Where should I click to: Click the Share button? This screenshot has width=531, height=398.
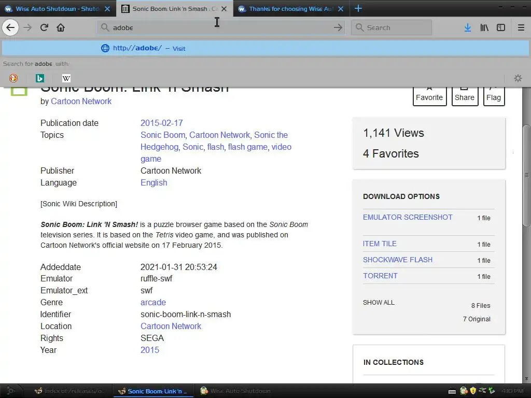click(465, 96)
